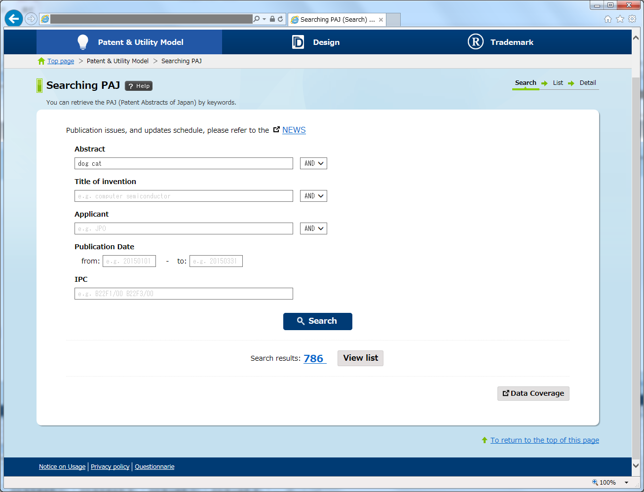This screenshot has height=492, width=644.
Task: Open the NEWS link
Action: [294, 130]
